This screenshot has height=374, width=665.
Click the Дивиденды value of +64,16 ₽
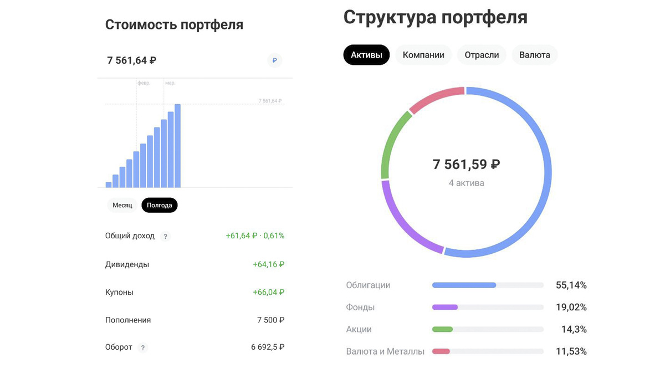click(x=269, y=264)
